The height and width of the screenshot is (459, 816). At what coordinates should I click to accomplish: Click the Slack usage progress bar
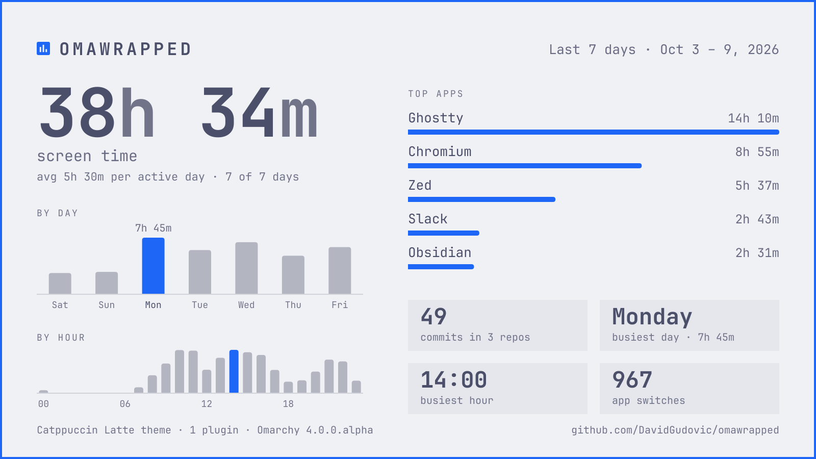tap(444, 233)
